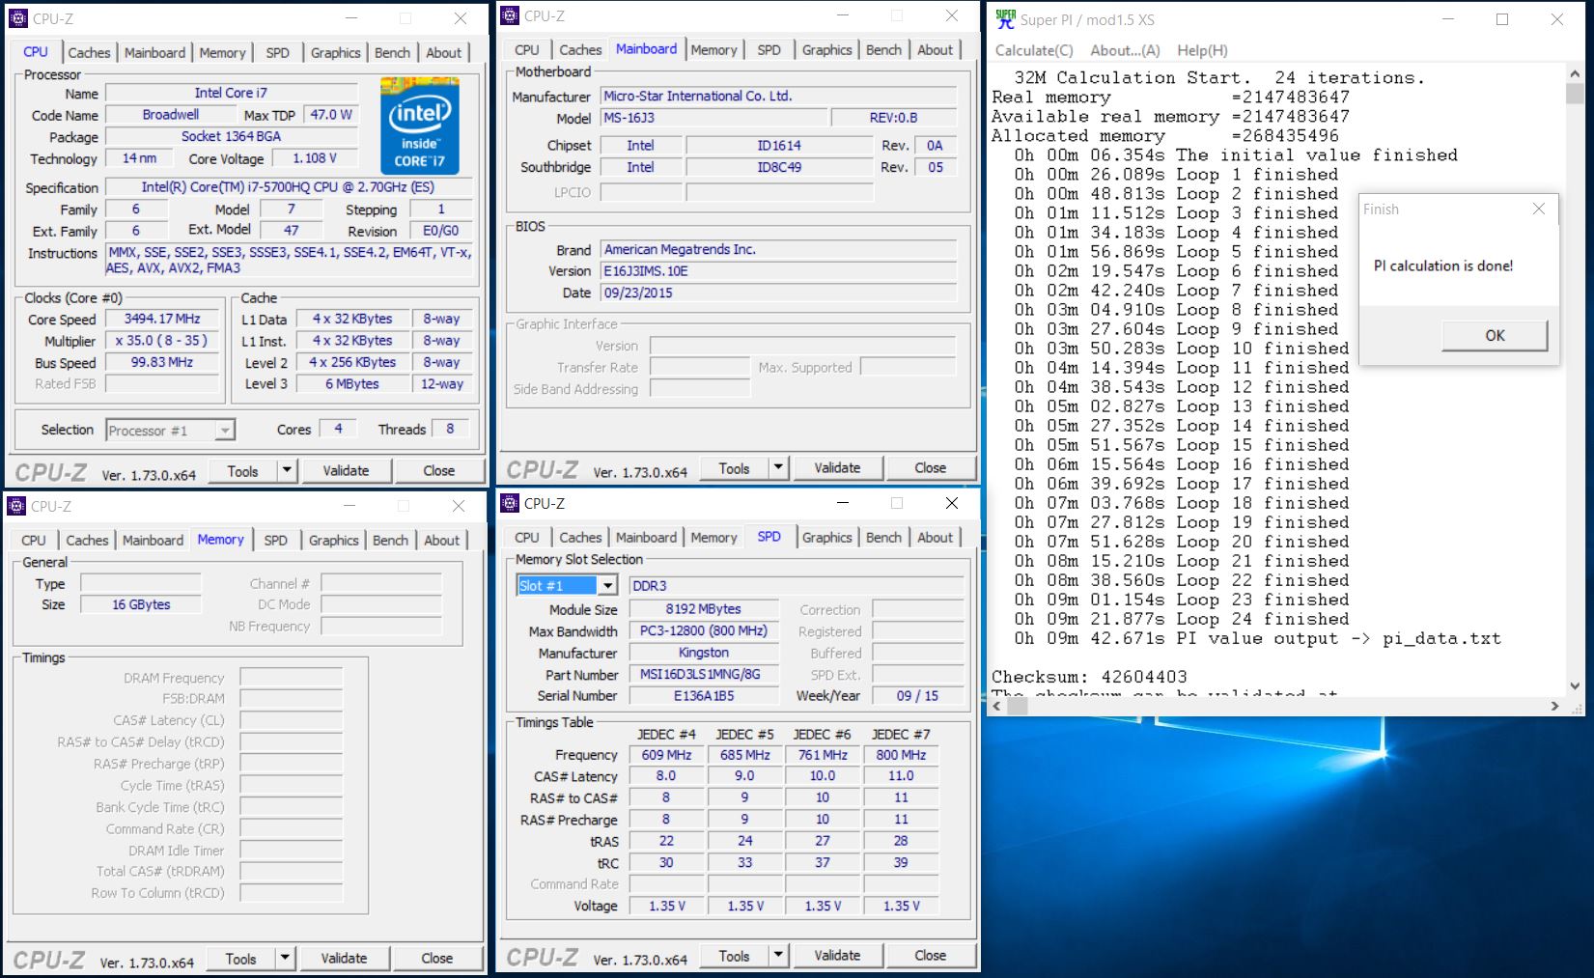
Task: Click the Loop 24 finished line
Action: click(x=1181, y=619)
